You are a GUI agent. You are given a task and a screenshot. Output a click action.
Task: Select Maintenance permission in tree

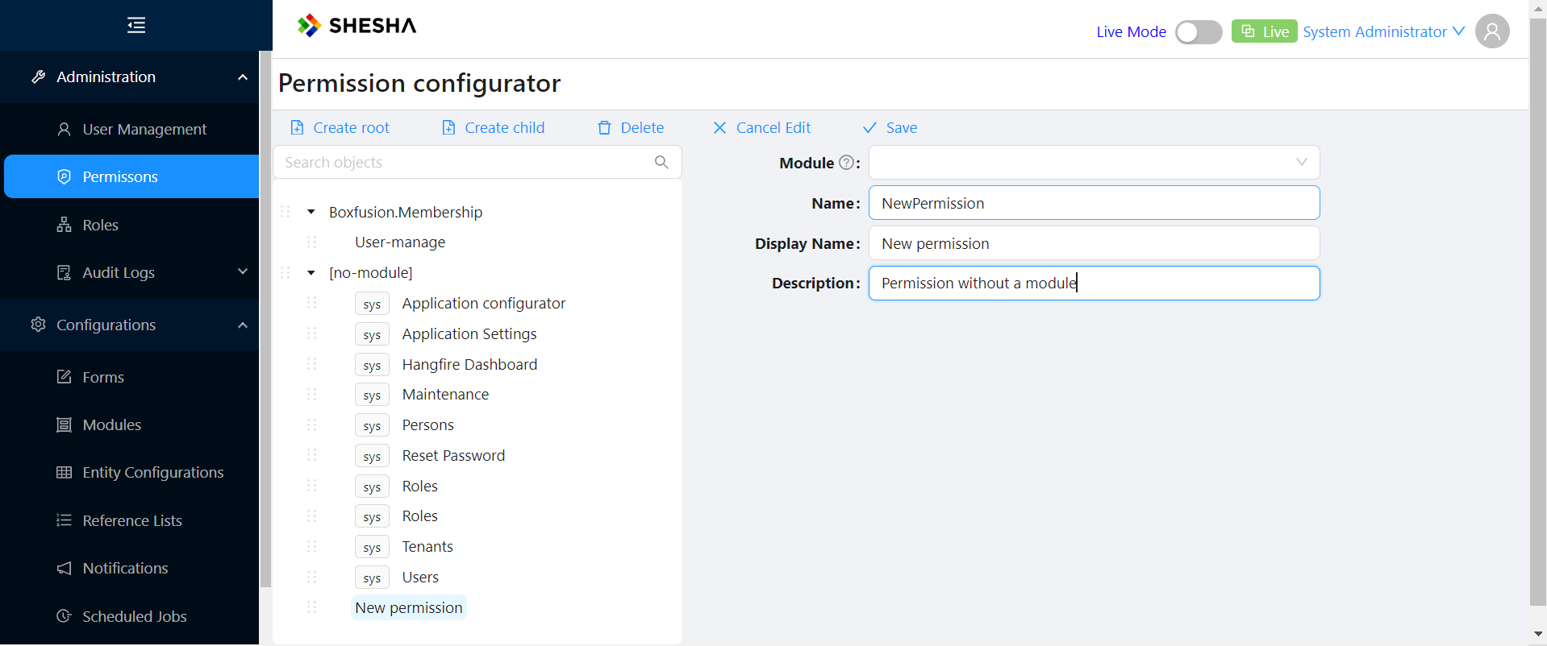click(x=445, y=395)
